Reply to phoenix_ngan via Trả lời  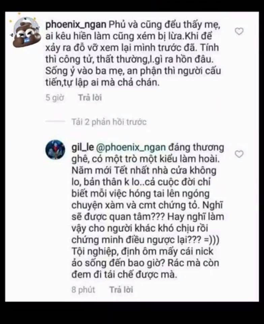point(90,97)
